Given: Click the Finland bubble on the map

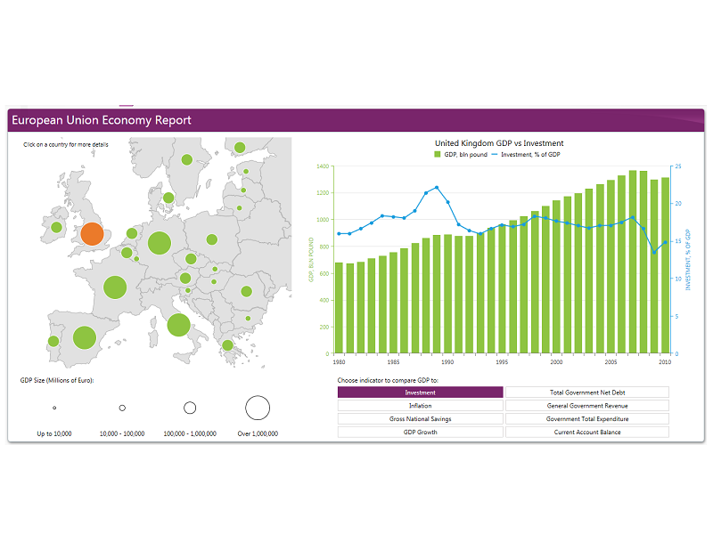Looking at the screenshot, I should click(x=239, y=148).
